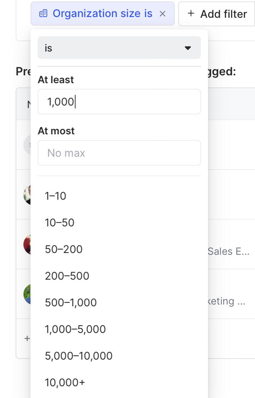Pick the 50–200 size range
This screenshot has height=398, width=255.
pos(64,249)
